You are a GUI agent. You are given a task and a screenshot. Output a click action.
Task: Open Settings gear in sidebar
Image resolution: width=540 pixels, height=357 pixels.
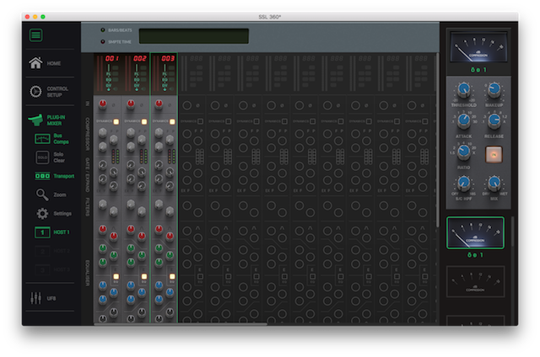pyautogui.click(x=42, y=213)
